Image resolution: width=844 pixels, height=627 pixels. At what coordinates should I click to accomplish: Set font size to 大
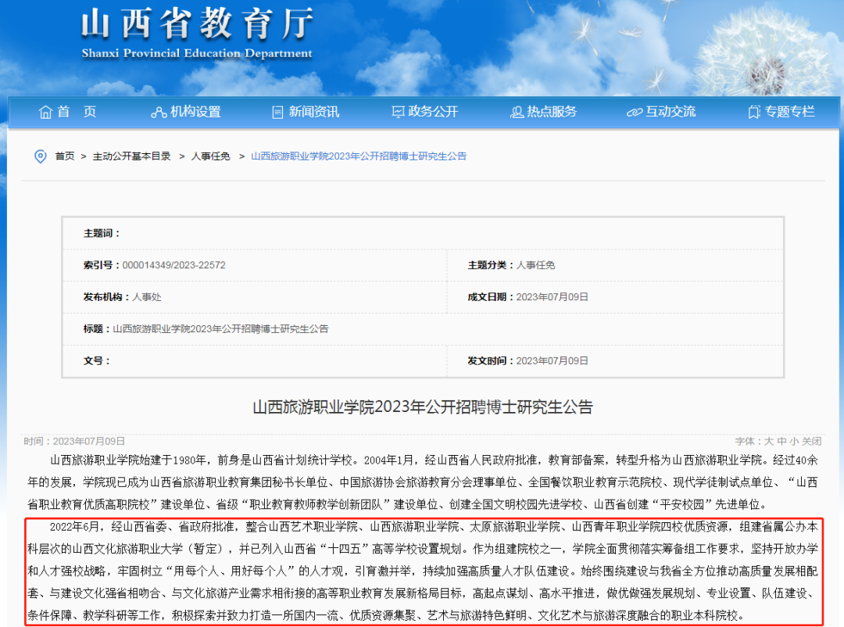point(769,441)
